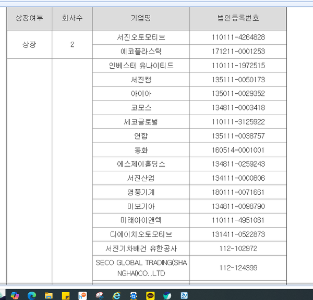Open the Snipping Tool scissors icon
Screen dimensions: 313x300
tap(100, 295)
